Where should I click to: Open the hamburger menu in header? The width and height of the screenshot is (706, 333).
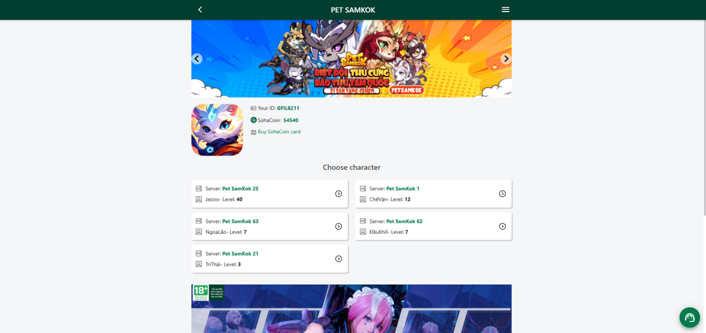tap(505, 9)
